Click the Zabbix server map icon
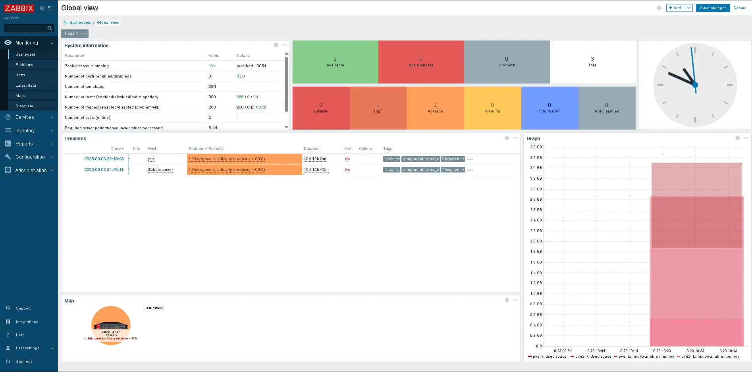 click(111, 325)
